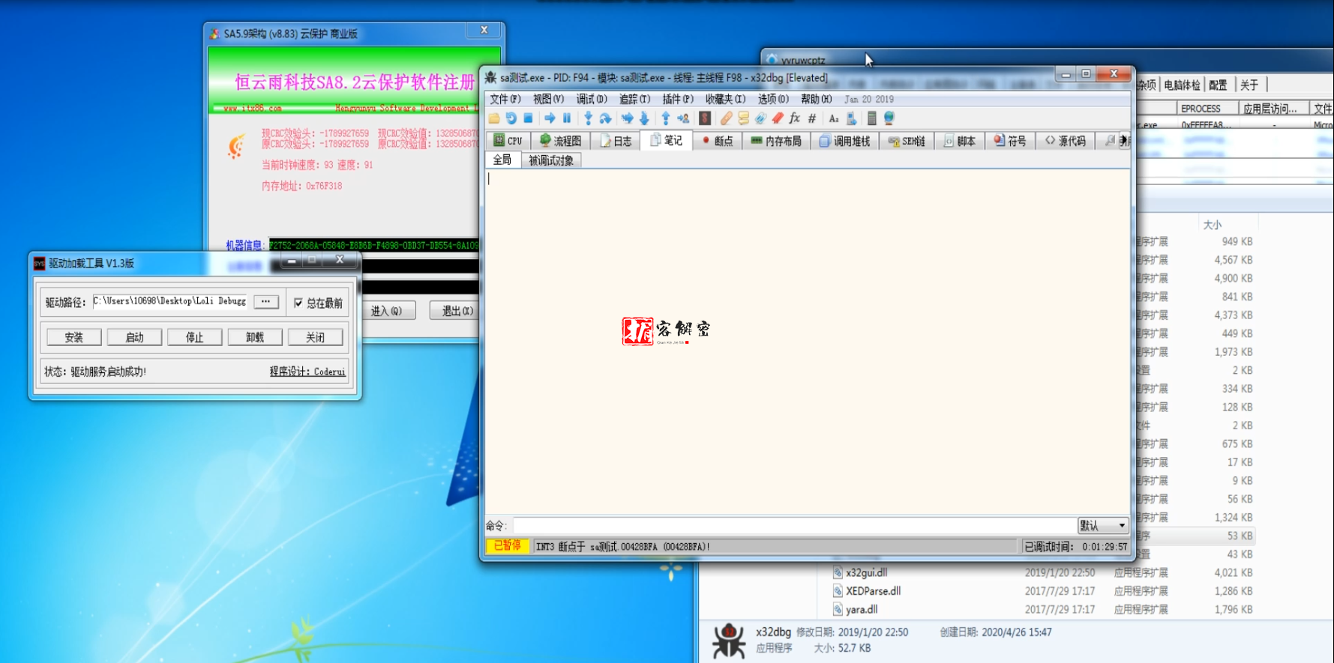Open the 断点 breakpoints tab
Viewport: 1334px width, 663px height.
[717, 141]
